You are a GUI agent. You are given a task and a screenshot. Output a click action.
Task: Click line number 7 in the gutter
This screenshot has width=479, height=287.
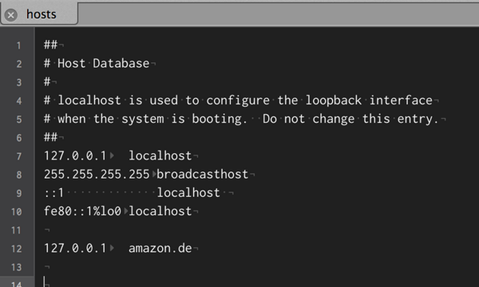(19, 156)
